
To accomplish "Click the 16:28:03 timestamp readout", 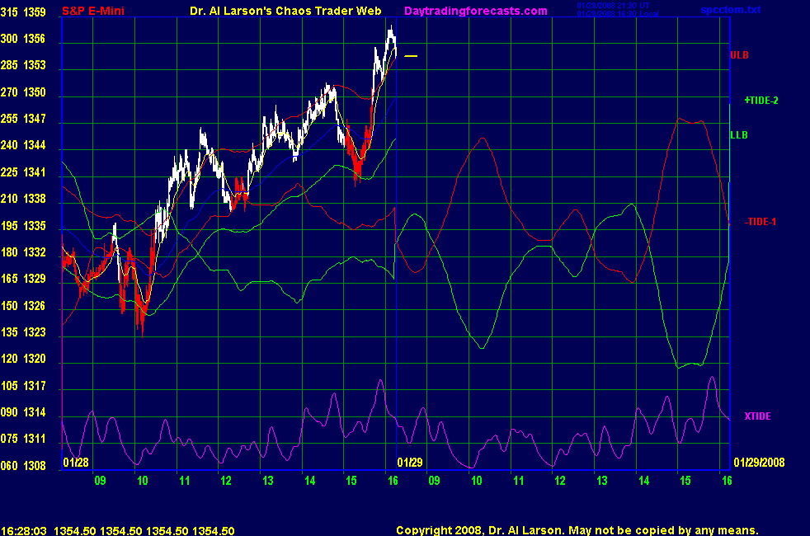I will [x=23, y=531].
